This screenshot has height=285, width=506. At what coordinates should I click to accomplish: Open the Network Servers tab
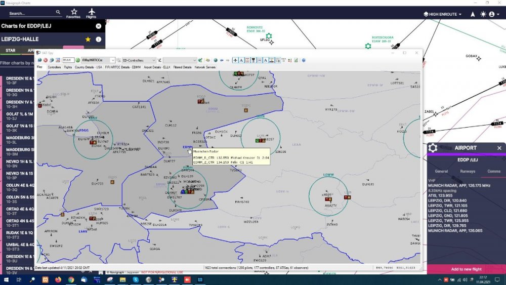pos(205,67)
